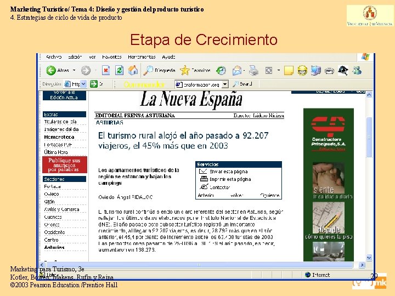Click the Internet zone globe icon

[308, 275]
